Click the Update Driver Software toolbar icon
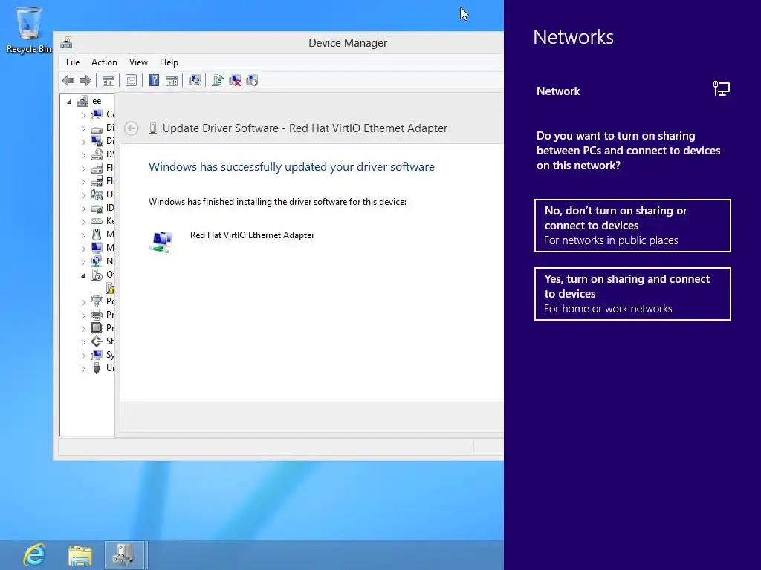Image resolution: width=761 pixels, height=570 pixels. click(218, 80)
